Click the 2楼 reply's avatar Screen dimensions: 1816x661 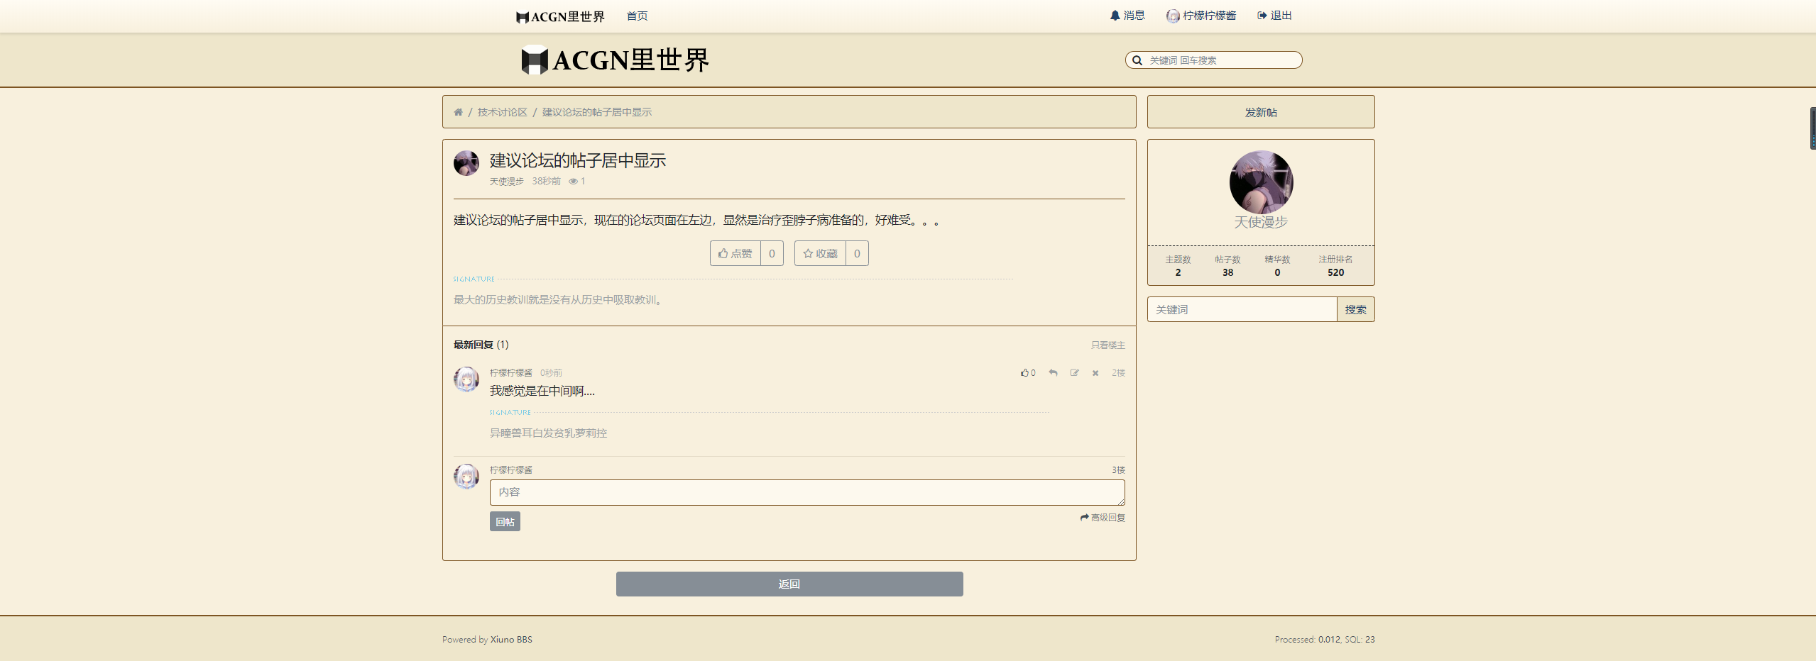point(466,379)
